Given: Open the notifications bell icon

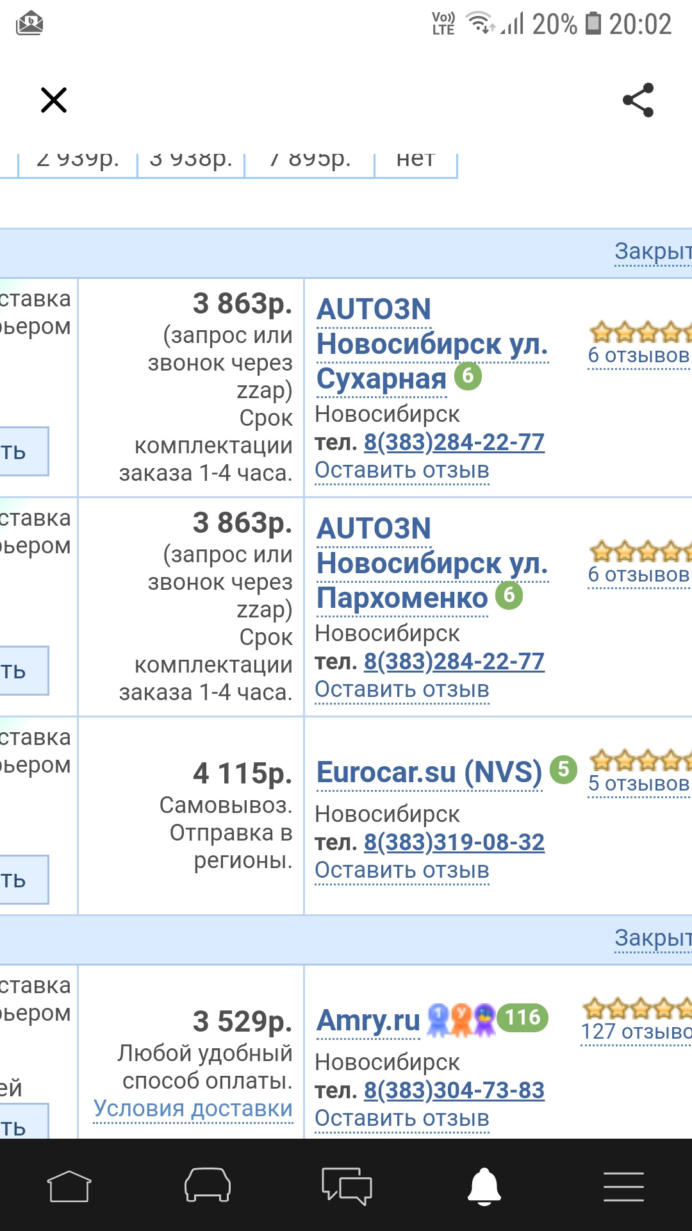Looking at the screenshot, I should pyautogui.click(x=484, y=1186).
